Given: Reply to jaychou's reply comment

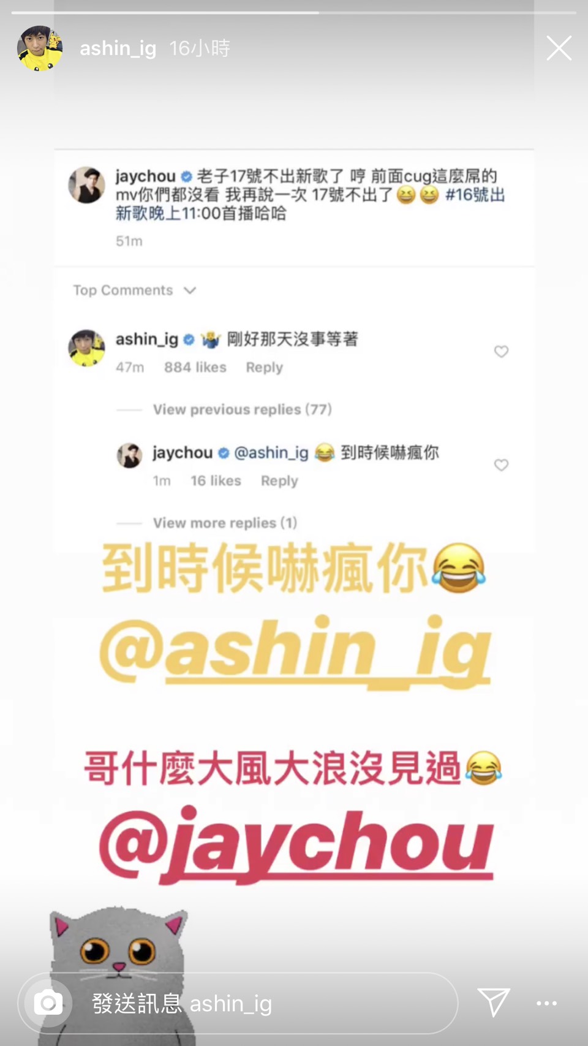Looking at the screenshot, I should (279, 480).
